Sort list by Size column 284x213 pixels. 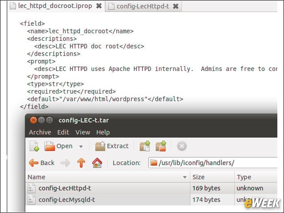click(212, 177)
